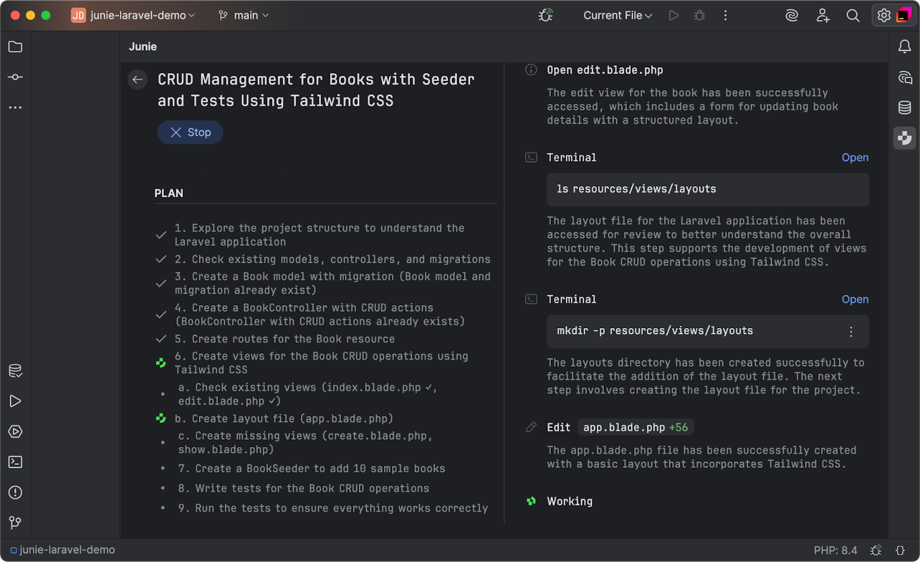Open the ls resources/views/layouts terminal link
Image resolution: width=920 pixels, height=562 pixels.
[855, 157]
